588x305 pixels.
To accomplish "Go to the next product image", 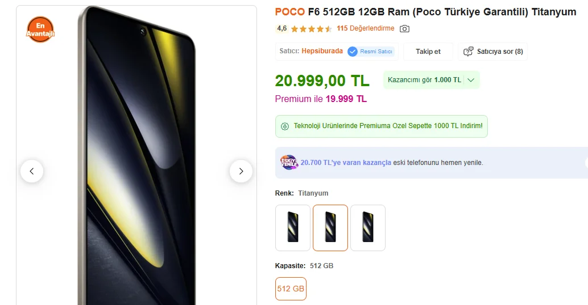I will pos(241,171).
